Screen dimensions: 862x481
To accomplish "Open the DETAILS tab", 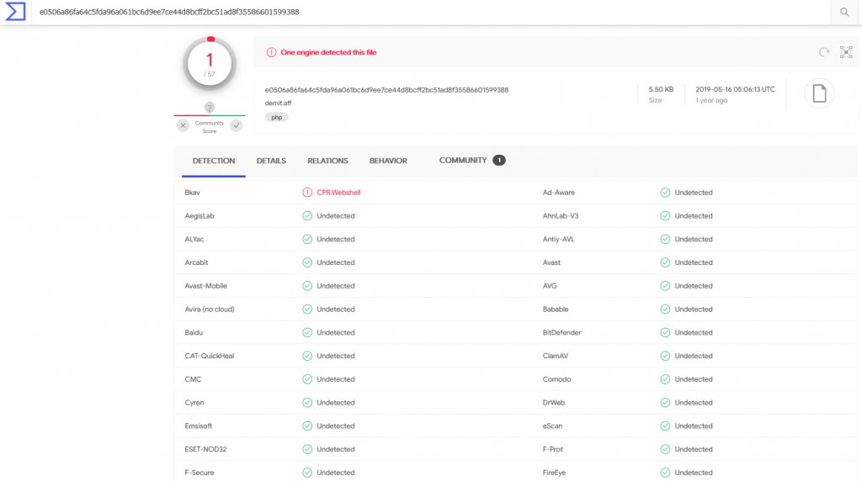I will (271, 161).
